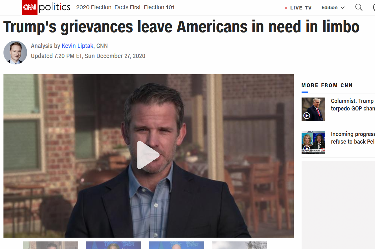Select the fourth thumbnail with tree
This screenshot has width=375, height=249.
point(239,245)
